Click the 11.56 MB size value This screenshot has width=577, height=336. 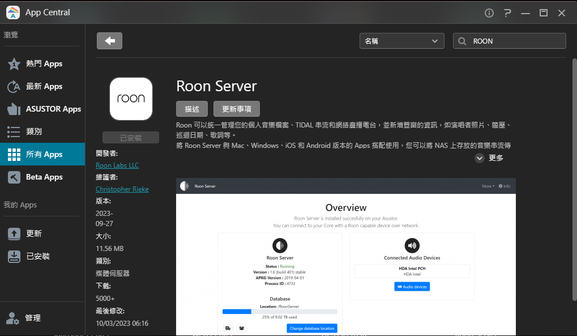point(110,249)
